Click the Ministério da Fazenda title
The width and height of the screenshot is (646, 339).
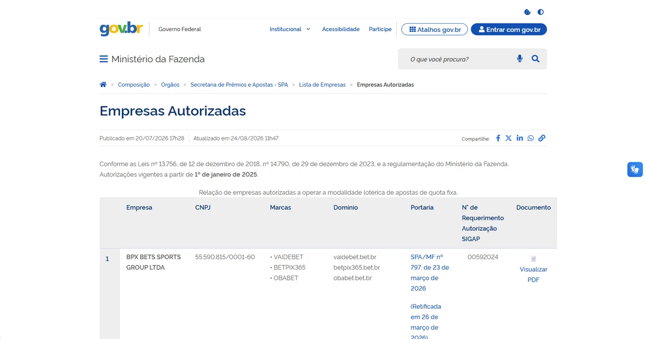[x=158, y=59]
